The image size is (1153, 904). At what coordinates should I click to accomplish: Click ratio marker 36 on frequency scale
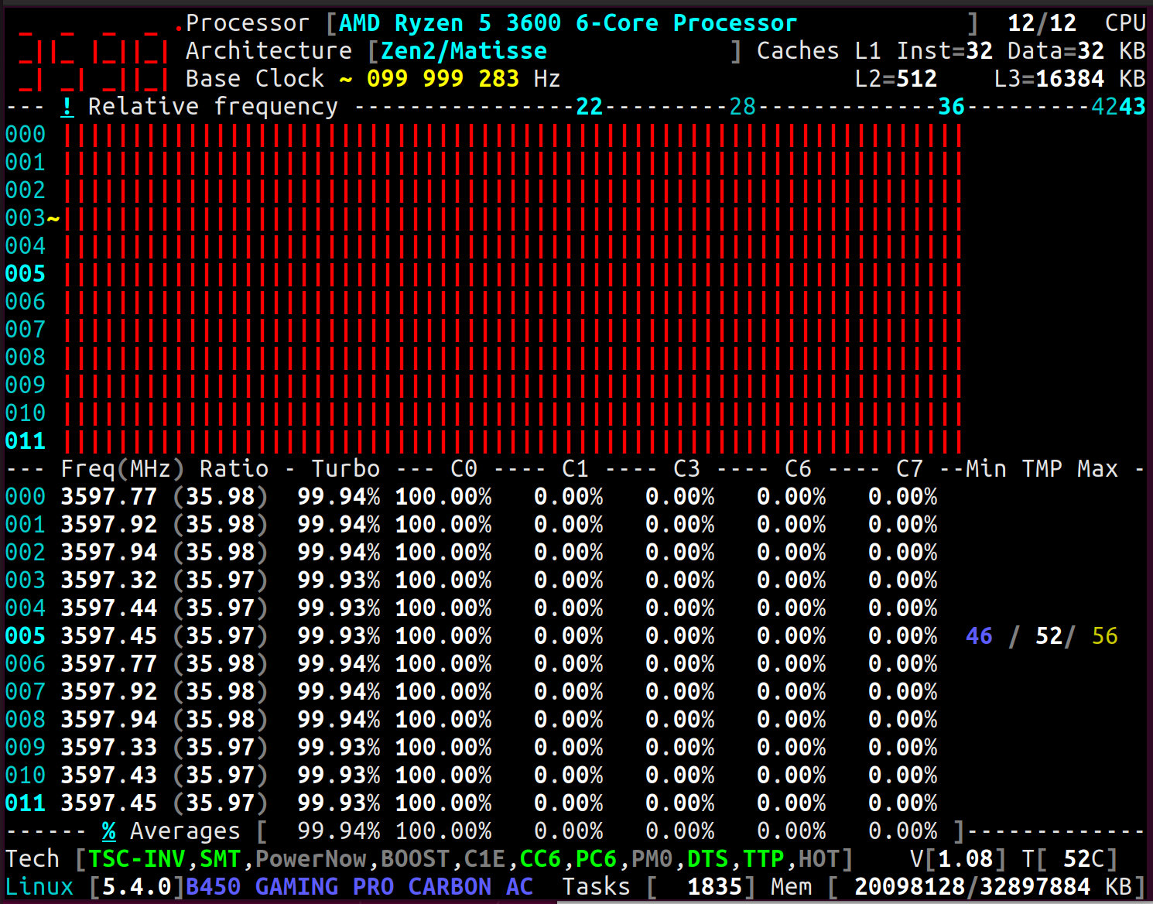click(951, 107)
